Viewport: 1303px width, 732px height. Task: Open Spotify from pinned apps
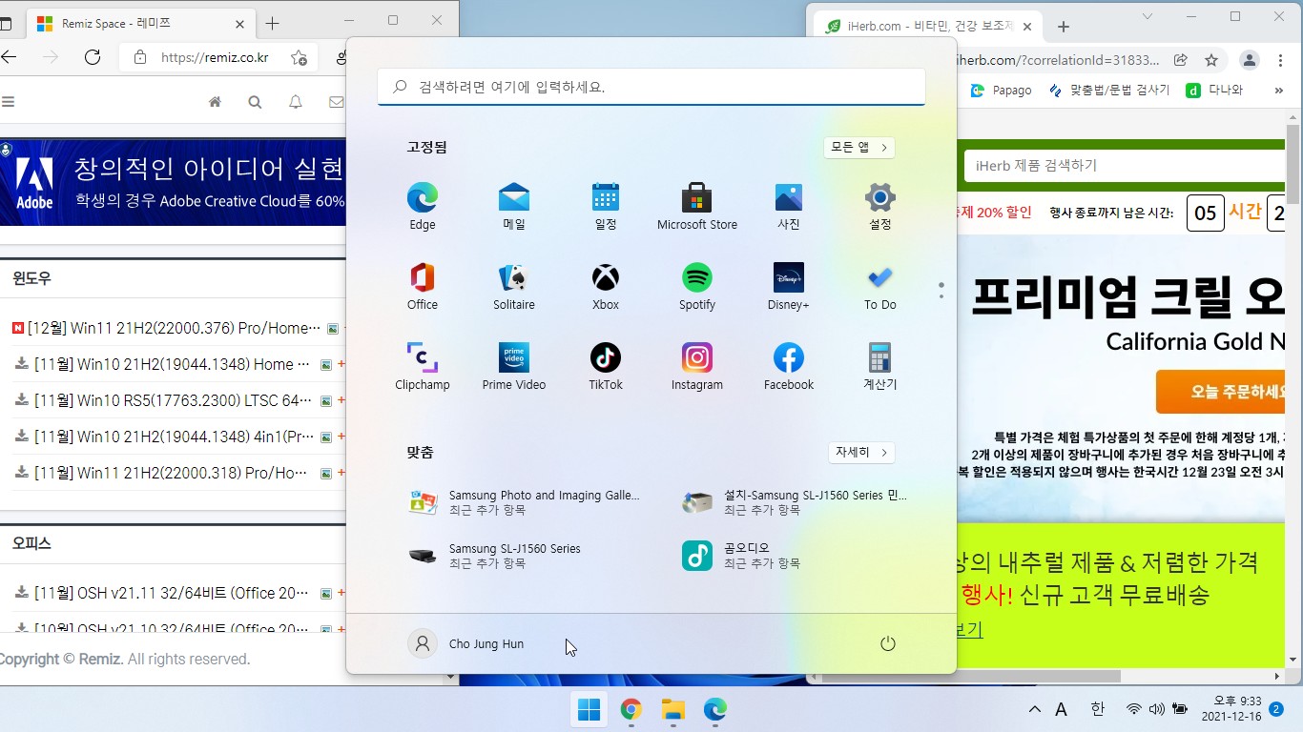click(697, 287)
